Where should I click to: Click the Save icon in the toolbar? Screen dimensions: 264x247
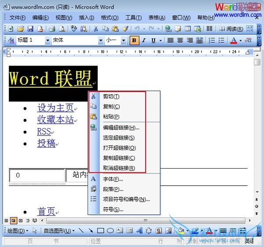(x=30, y=29)
